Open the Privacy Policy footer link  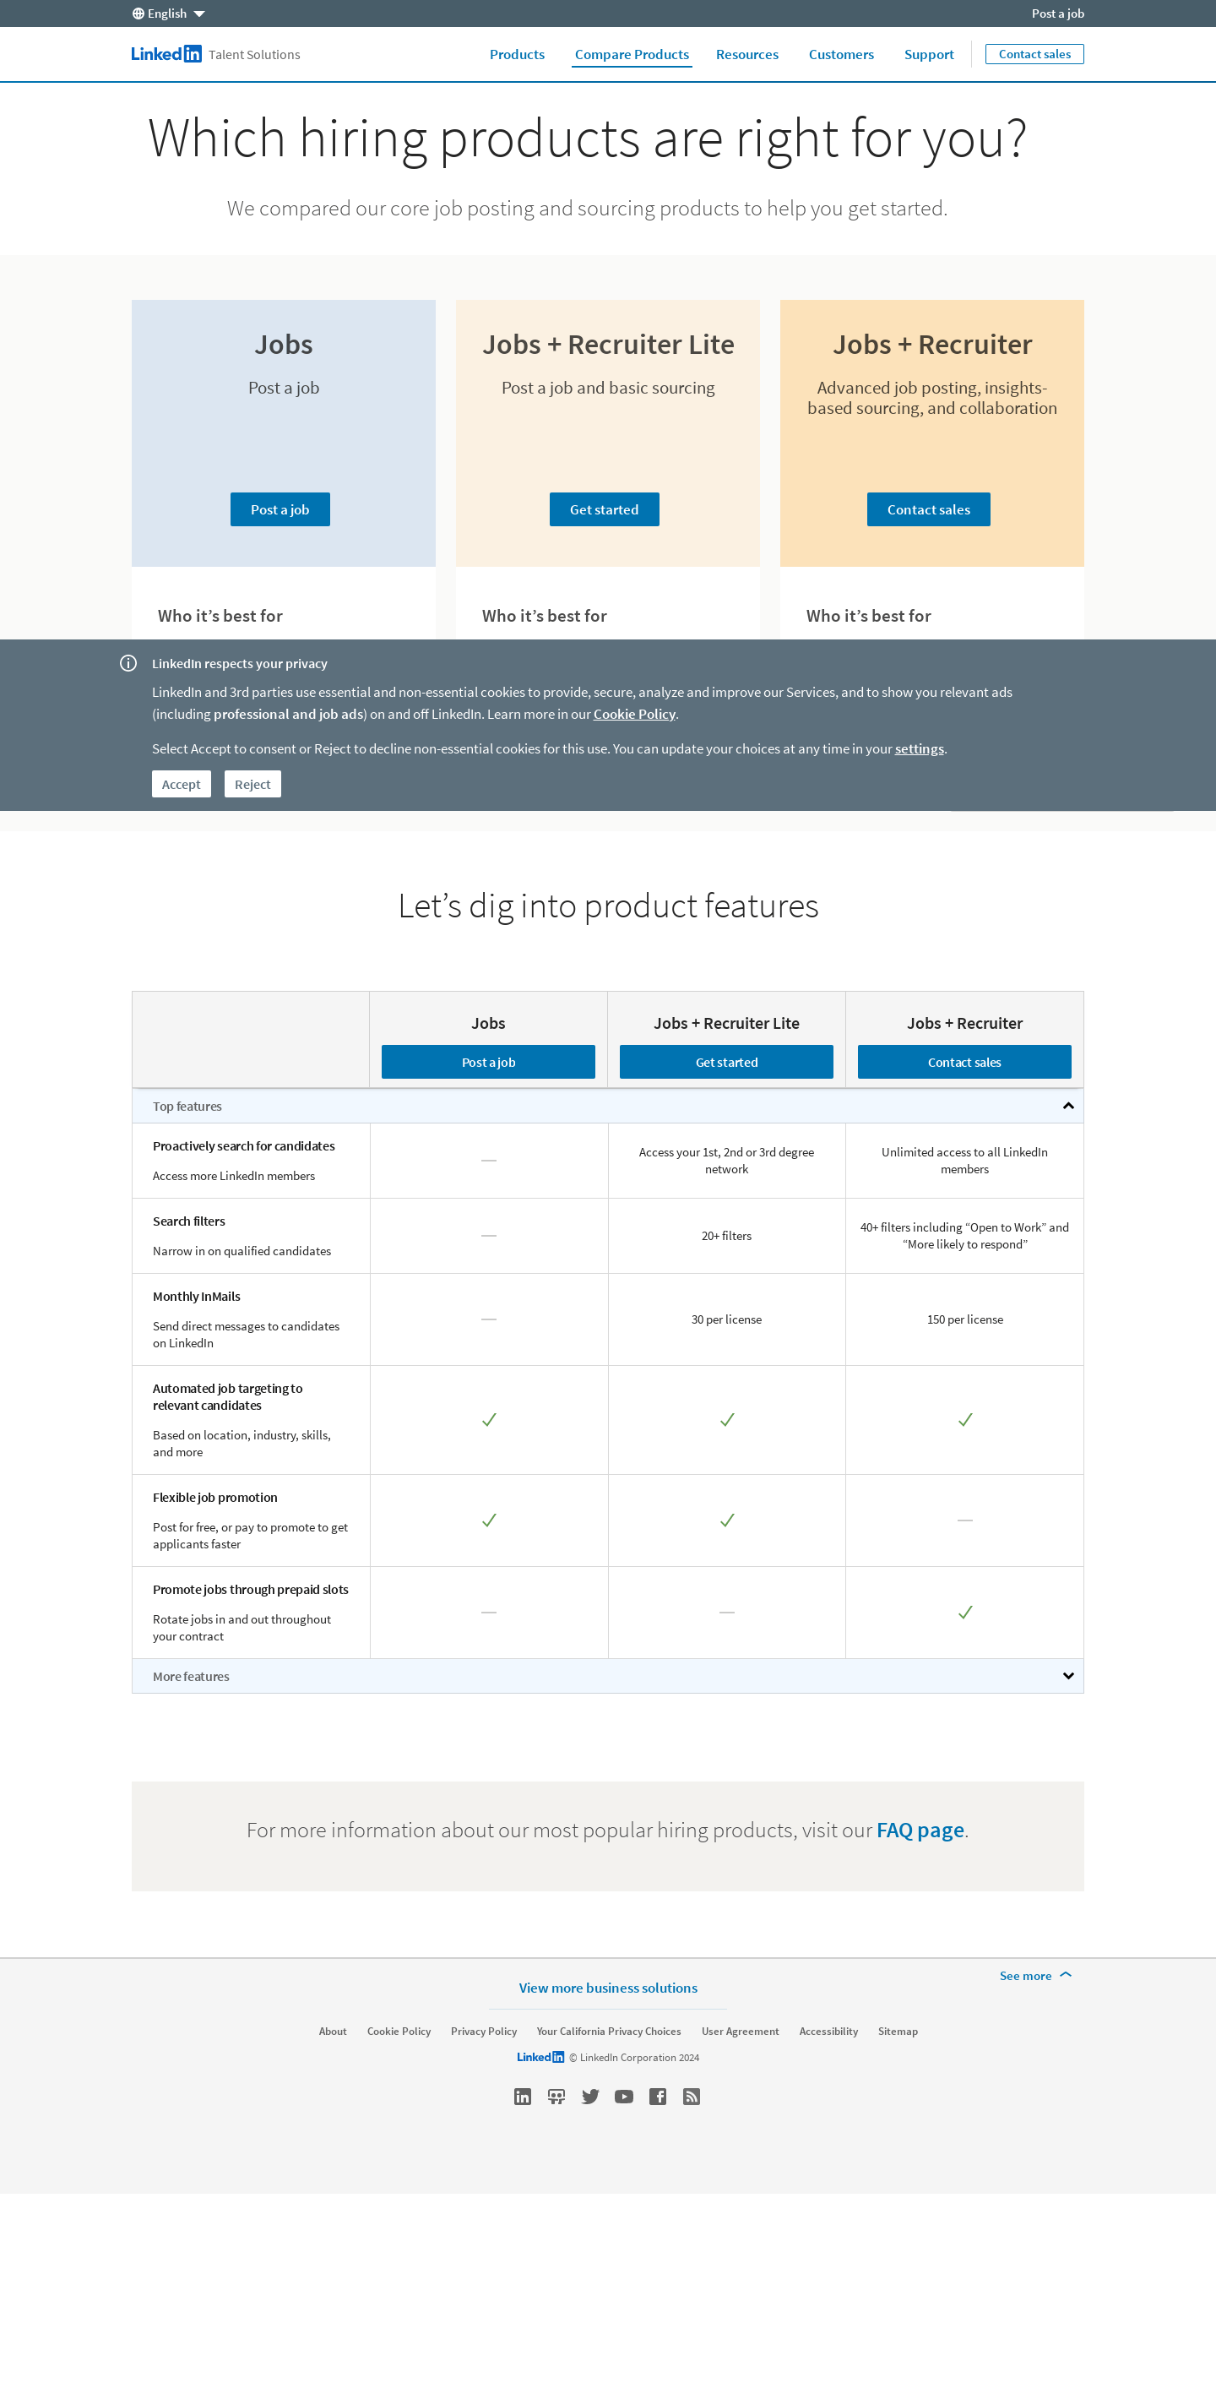(483, 2032)
